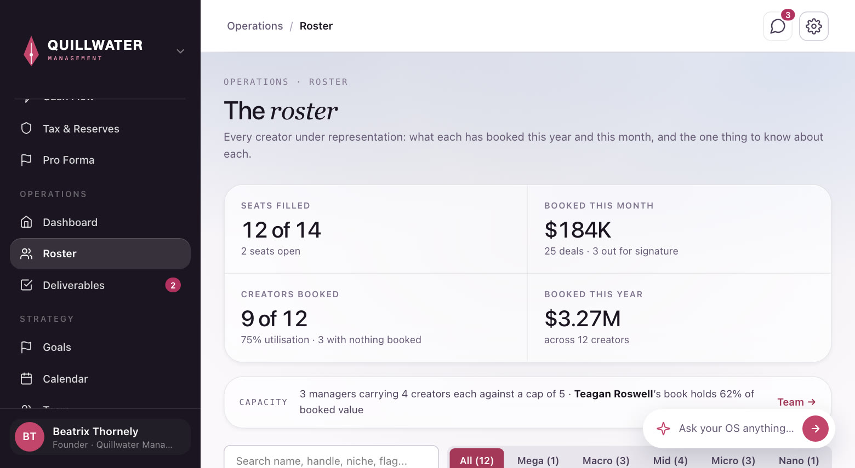This screenshot has height=468, width=855.
Task: Follow the Team link in Capacity
Action: [796, 402]
